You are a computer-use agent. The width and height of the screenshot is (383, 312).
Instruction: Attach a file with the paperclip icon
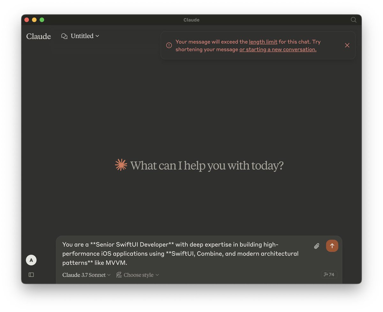pyautogui.click(x=317, y=246)
